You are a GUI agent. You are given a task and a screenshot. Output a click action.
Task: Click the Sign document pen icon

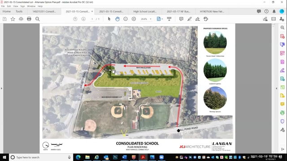point(197,19)
